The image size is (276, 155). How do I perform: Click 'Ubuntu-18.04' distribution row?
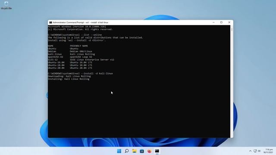point(70,65)
